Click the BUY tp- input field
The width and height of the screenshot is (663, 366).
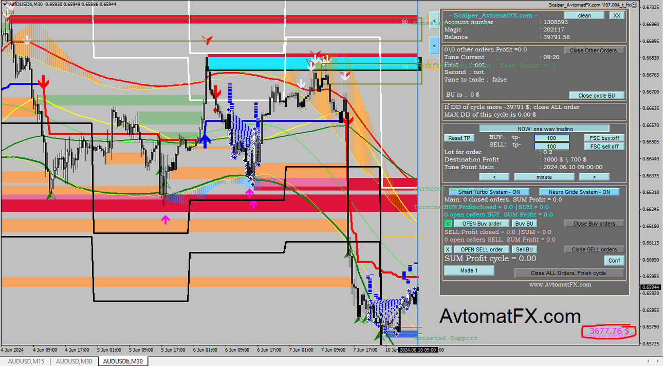click(x=551, y=138)
